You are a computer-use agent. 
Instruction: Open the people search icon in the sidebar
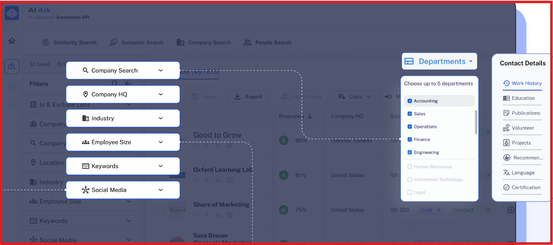(x=12, y=66)
